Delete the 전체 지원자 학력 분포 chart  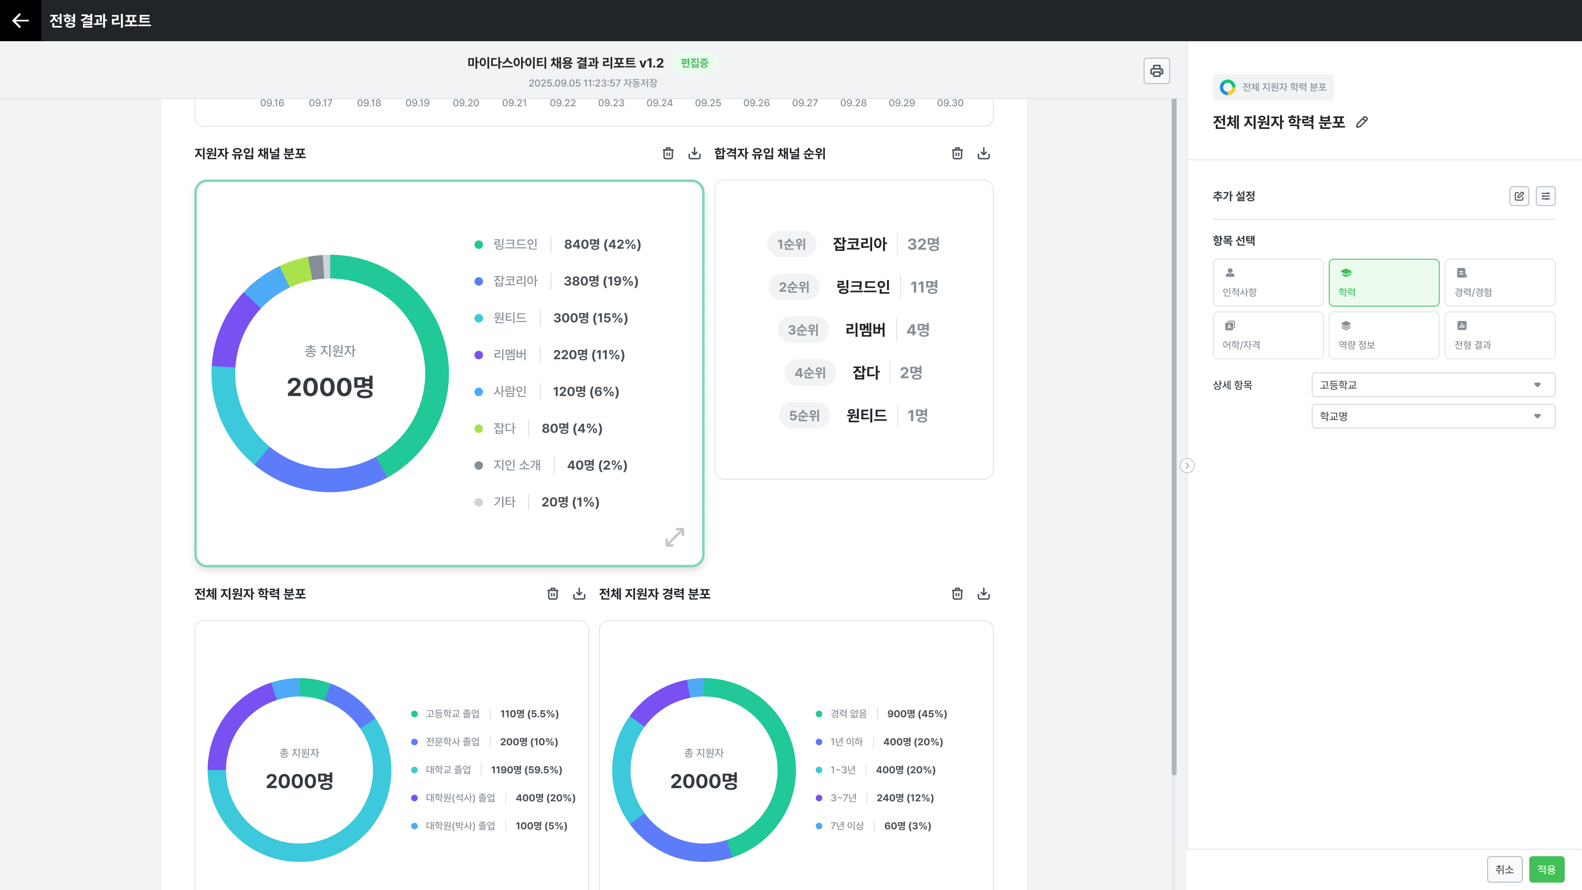pos(553,594)
